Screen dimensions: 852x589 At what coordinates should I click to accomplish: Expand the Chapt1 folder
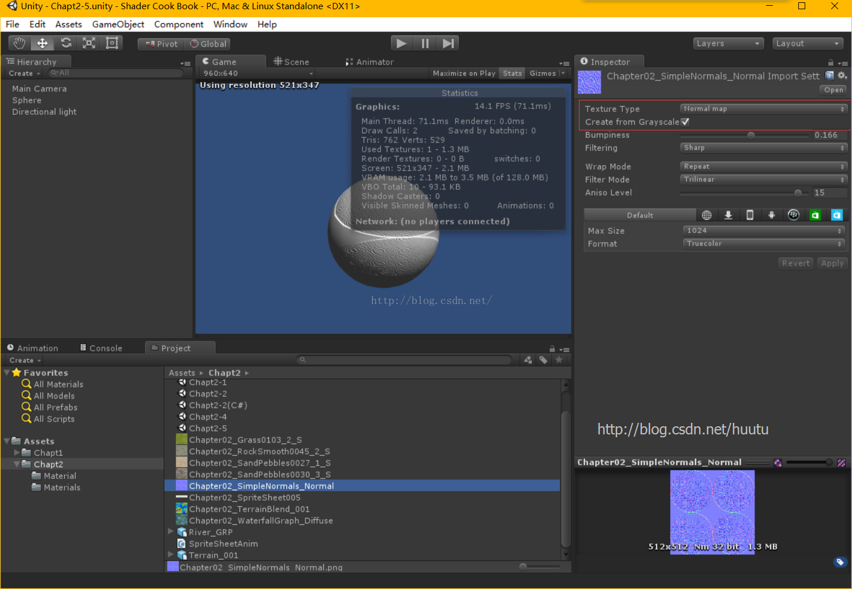pos(17,453)
